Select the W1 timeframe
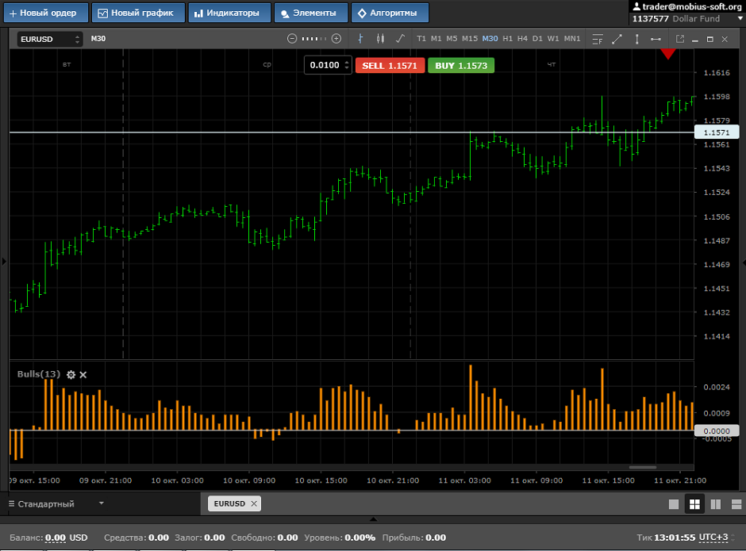This screenshot has height=551, width=746. 553,39
